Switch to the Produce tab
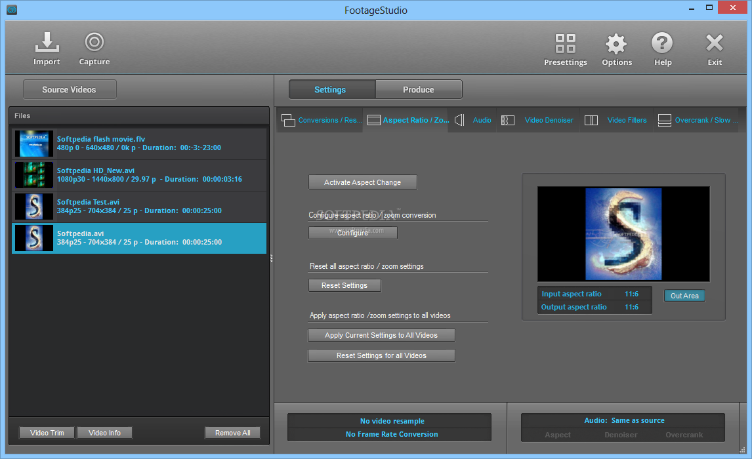752x459 pixels. pos(419,90)
